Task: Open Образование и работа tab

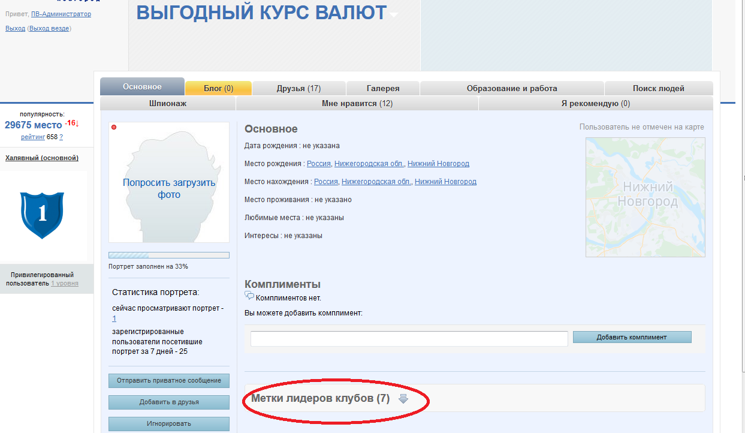Action: tap(512, 88)
